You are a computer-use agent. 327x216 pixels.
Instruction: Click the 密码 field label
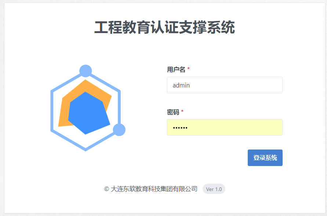[173, 112]
